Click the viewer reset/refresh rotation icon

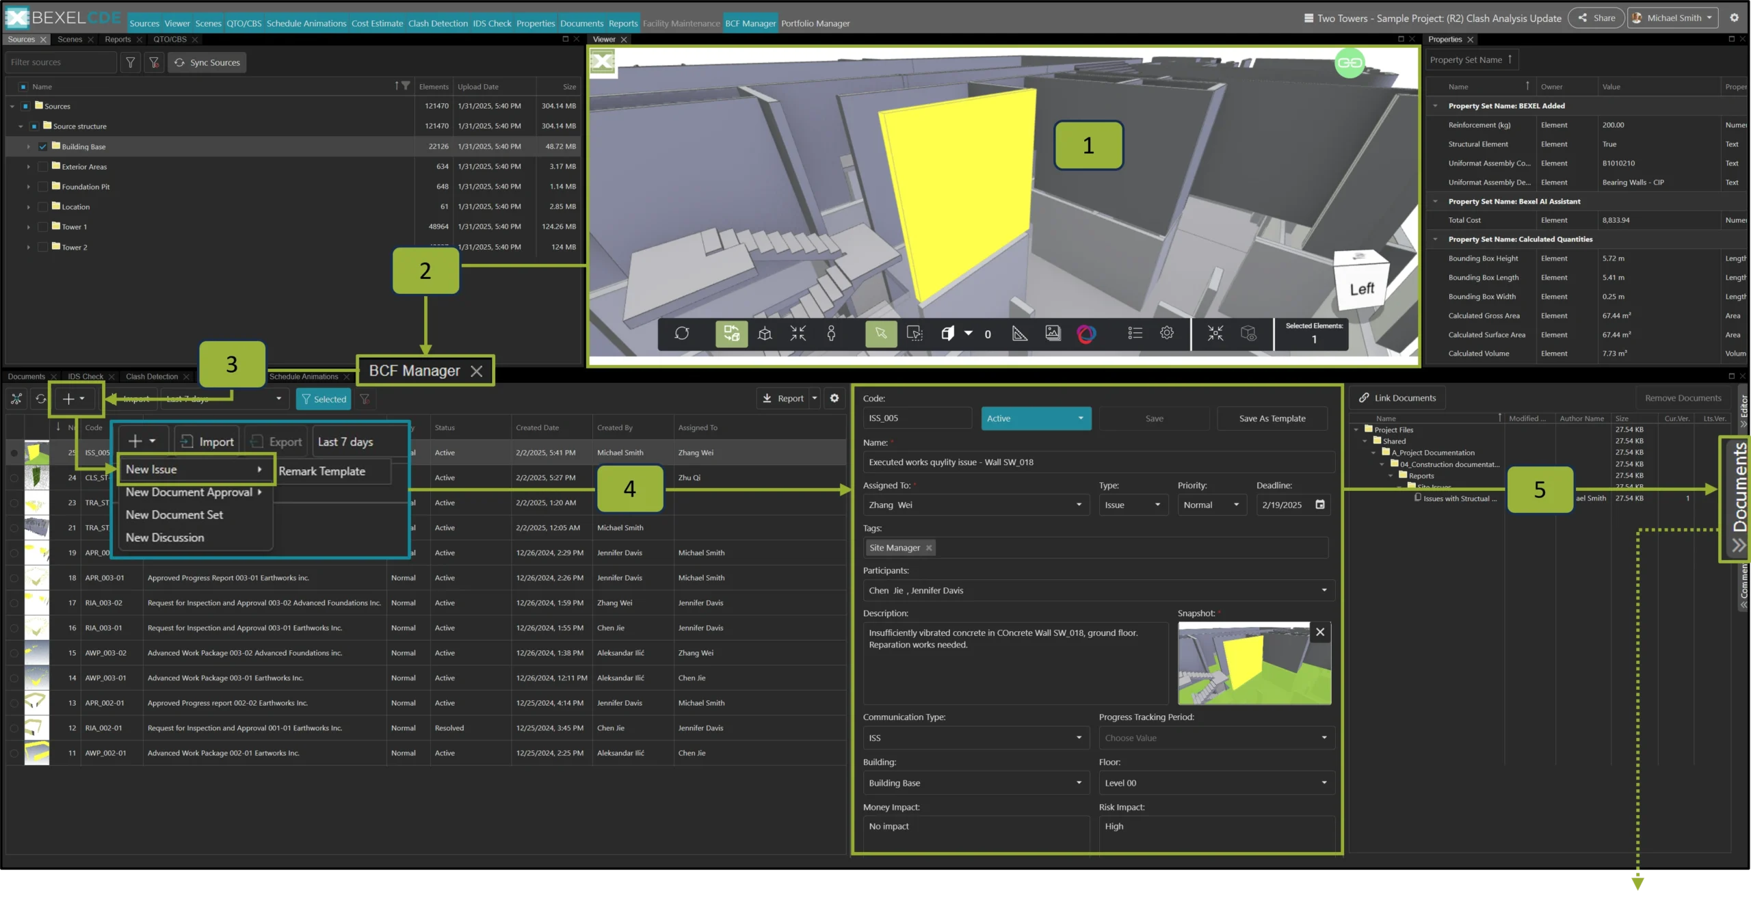point(681,333)
